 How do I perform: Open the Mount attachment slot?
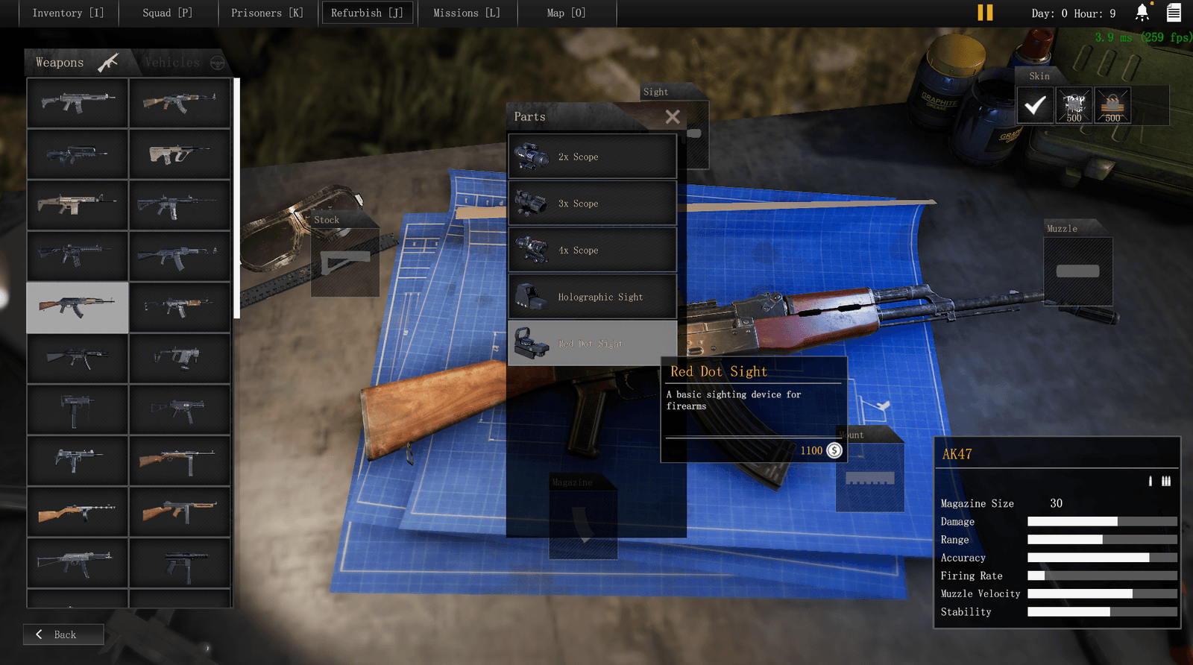(870, 478)
